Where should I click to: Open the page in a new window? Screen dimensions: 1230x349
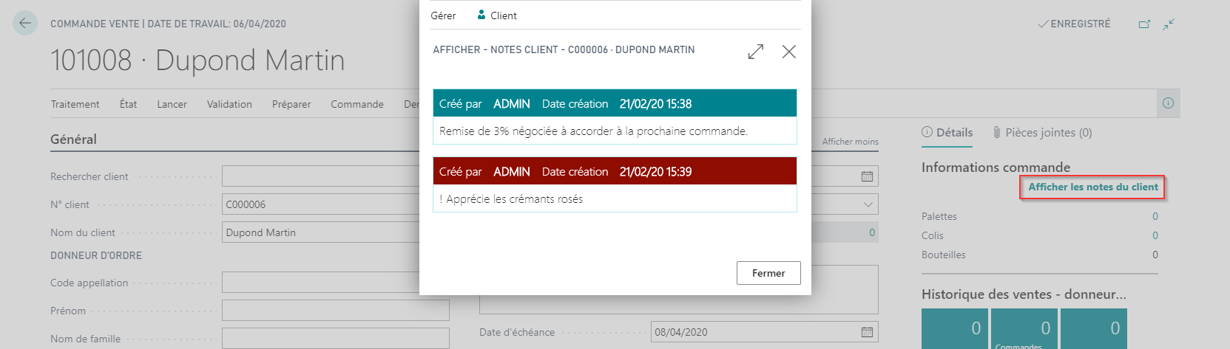click(x=1144, y=24)
